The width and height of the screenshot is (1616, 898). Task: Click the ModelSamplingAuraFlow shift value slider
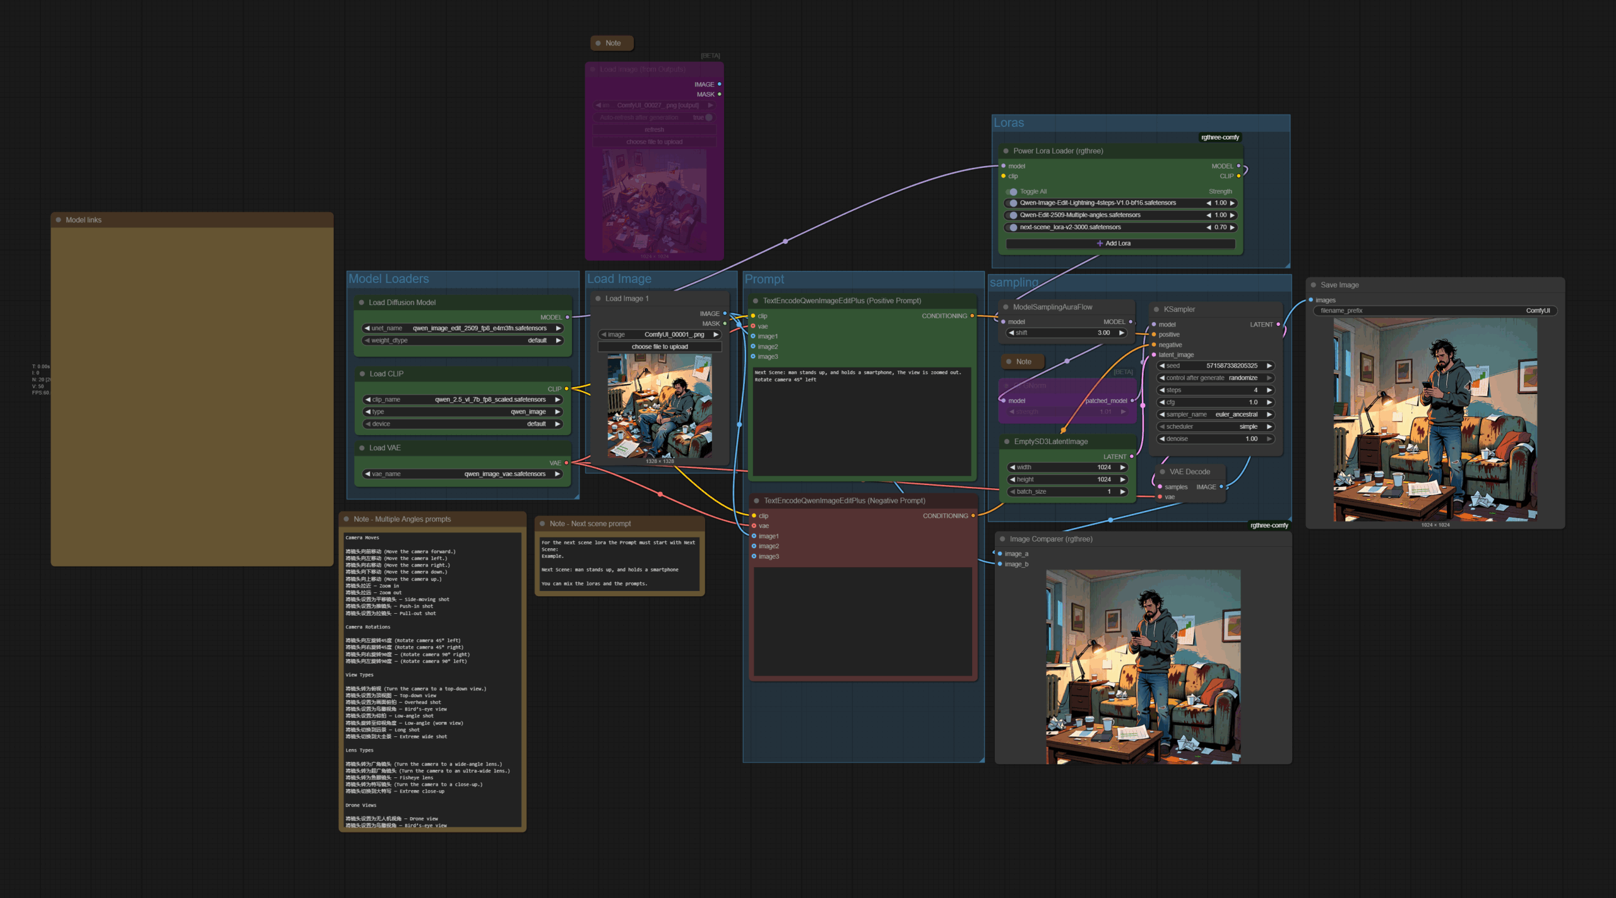click(1067, 333)
